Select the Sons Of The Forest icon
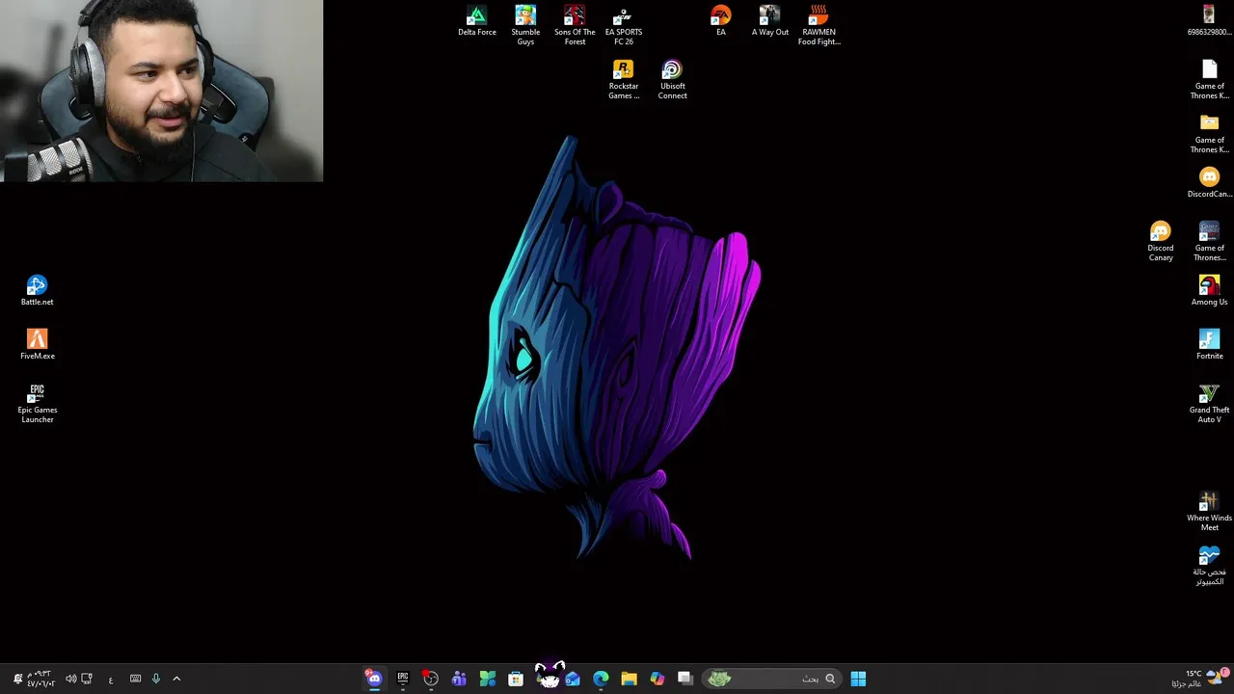This screenshot has height=694, width=1234. click(575, 25)
